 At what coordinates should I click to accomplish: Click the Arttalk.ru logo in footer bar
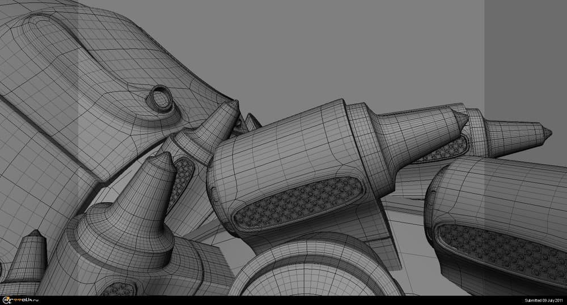[x=20, y=300]
